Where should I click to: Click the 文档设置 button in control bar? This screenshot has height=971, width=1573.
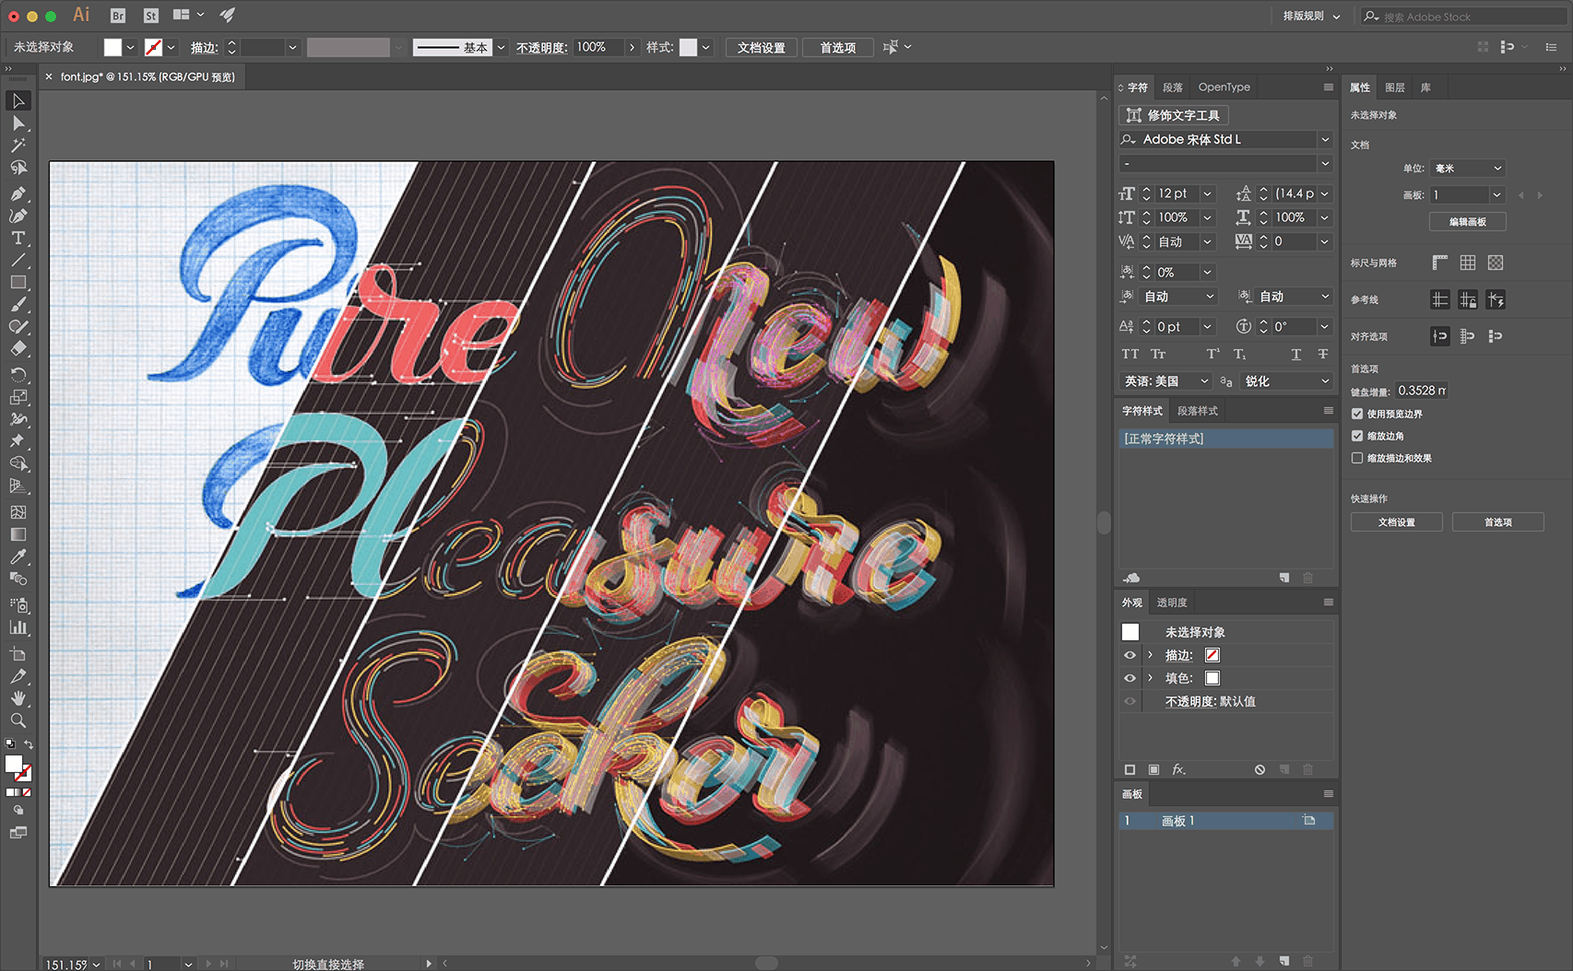point(761,47)
